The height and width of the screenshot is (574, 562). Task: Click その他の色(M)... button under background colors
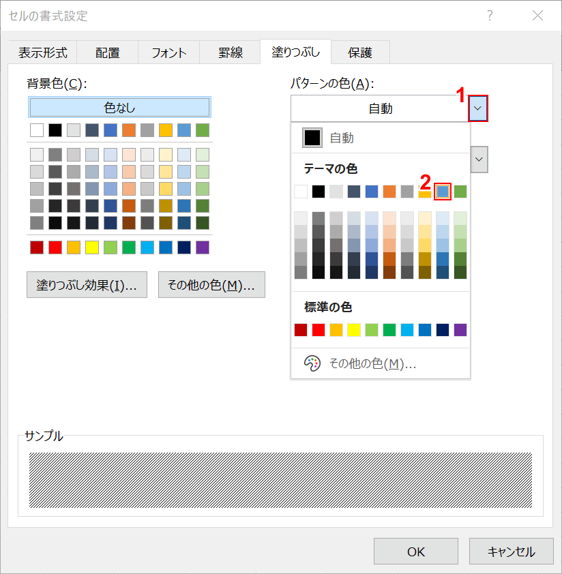(211, 285)
